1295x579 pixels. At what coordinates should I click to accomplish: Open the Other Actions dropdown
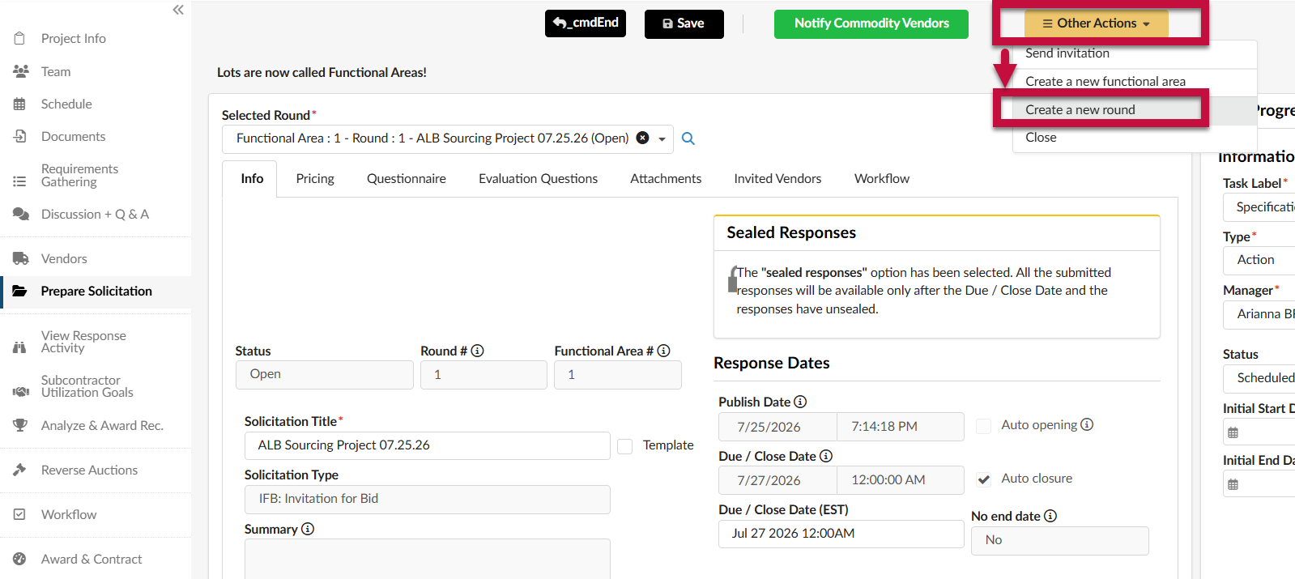[1096, 23]
